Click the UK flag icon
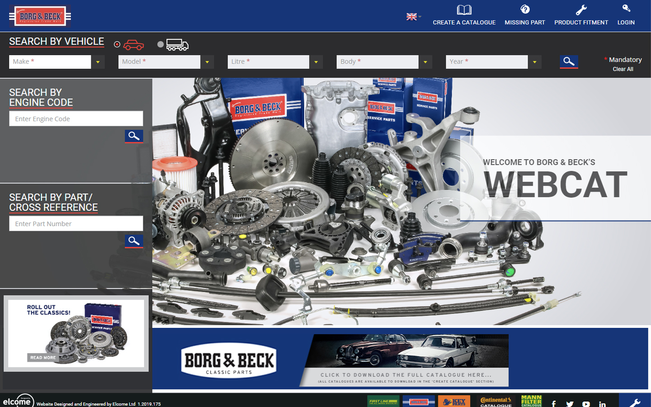The image size is (651, 407). [411, 17]
